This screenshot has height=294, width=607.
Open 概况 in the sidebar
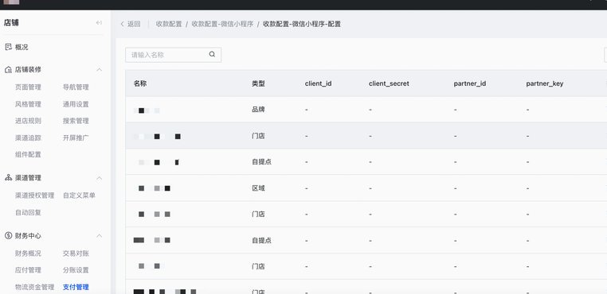click(22, 47)
